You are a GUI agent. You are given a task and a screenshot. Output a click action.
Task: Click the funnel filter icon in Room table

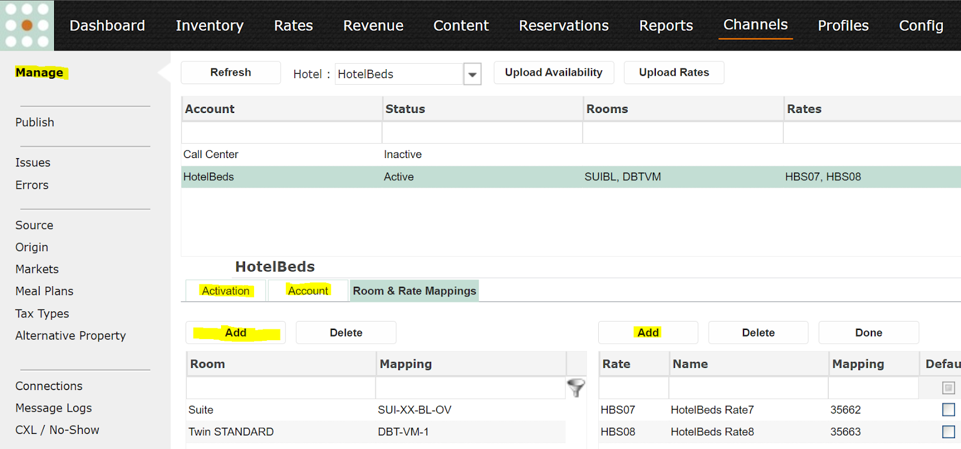pyautogui.click(x=576, y=388)
